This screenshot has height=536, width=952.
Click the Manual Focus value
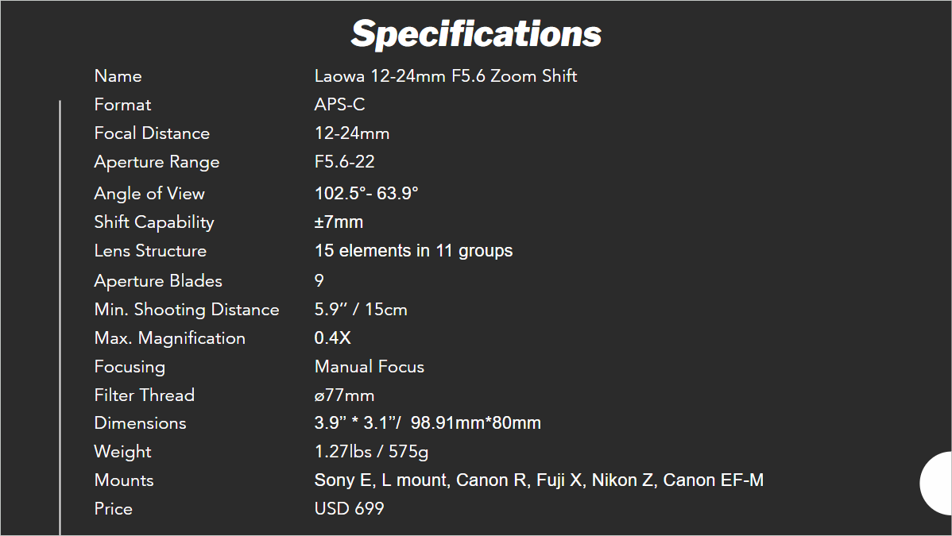click(x=369, y=367)
